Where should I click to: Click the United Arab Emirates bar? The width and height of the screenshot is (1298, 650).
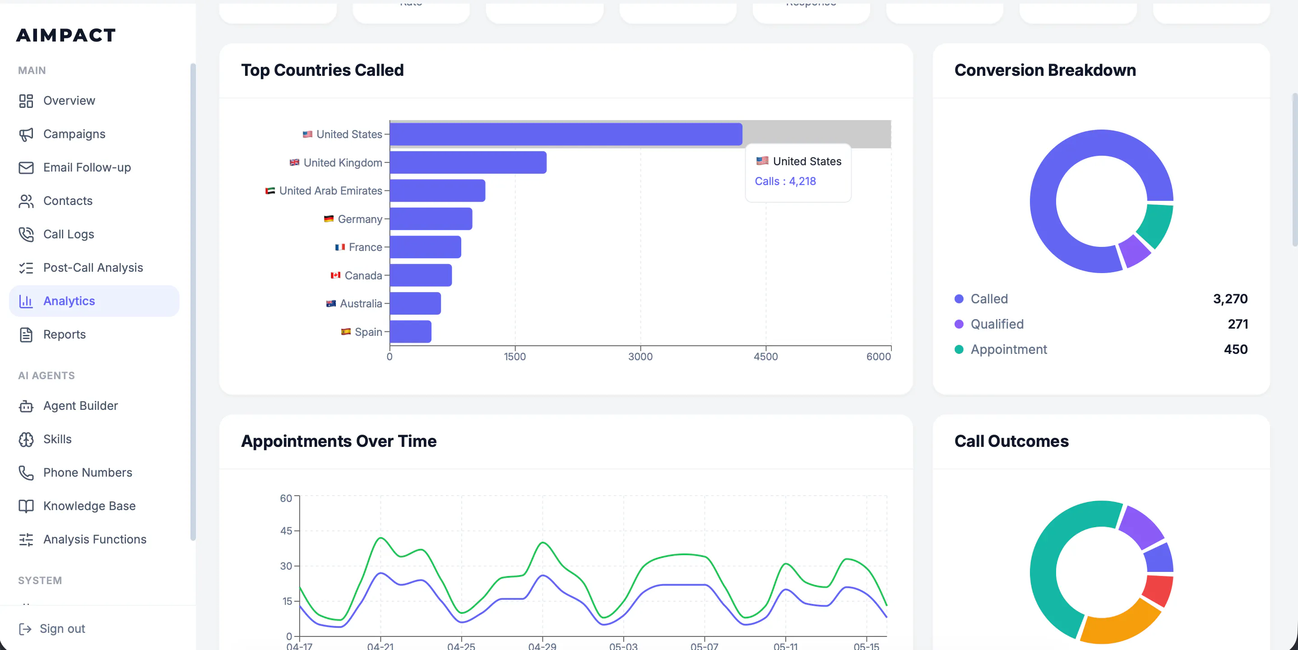pyautogui.click(x=437, y=190)
